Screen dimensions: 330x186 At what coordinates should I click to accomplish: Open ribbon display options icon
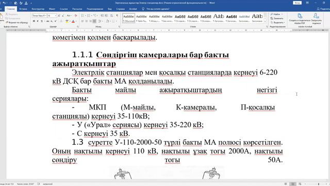point(307,3)
